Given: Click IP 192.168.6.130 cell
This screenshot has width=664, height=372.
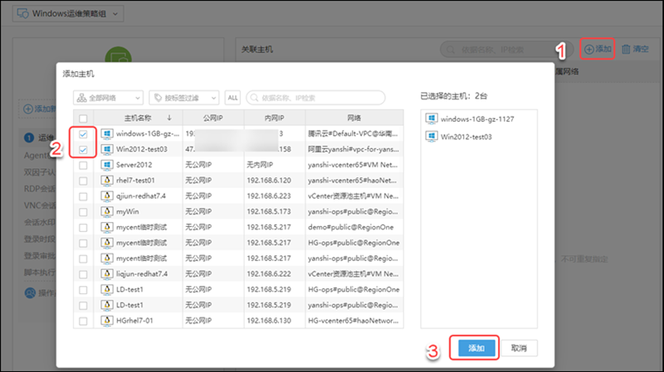Looking at the screenshot, I should click(269, 321).
